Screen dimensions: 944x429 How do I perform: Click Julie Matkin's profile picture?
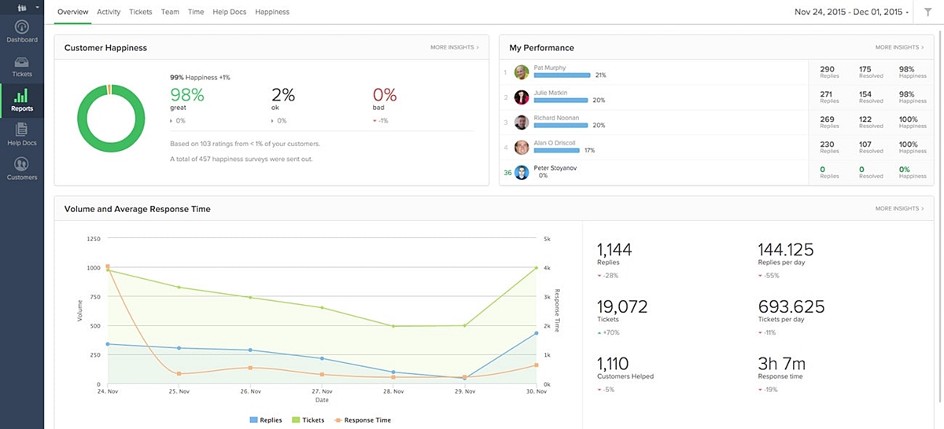point(521,97)
